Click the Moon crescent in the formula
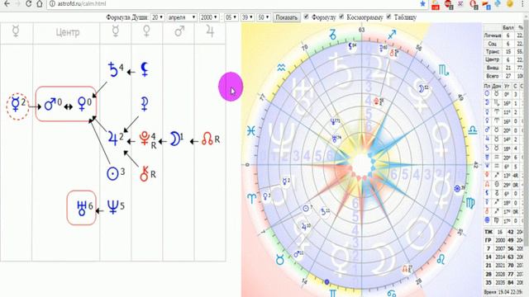 coord(174,139)
